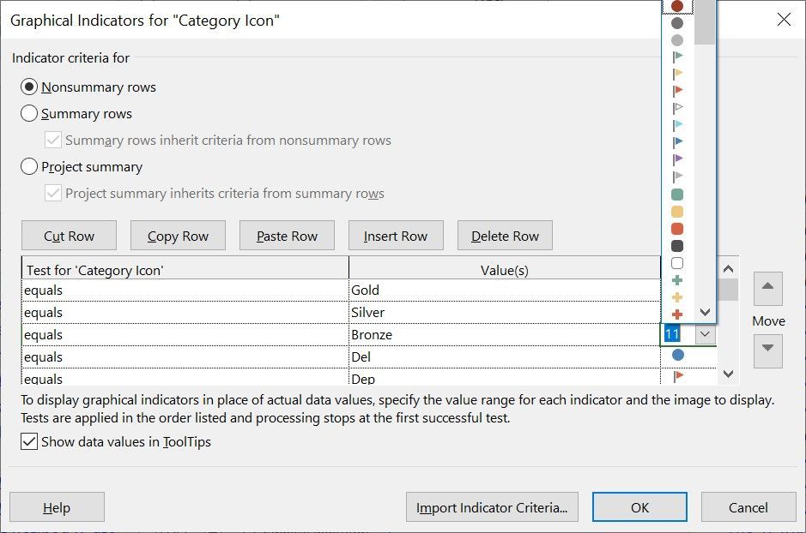Select the yellow plus sign indicator

click(677, 297)
